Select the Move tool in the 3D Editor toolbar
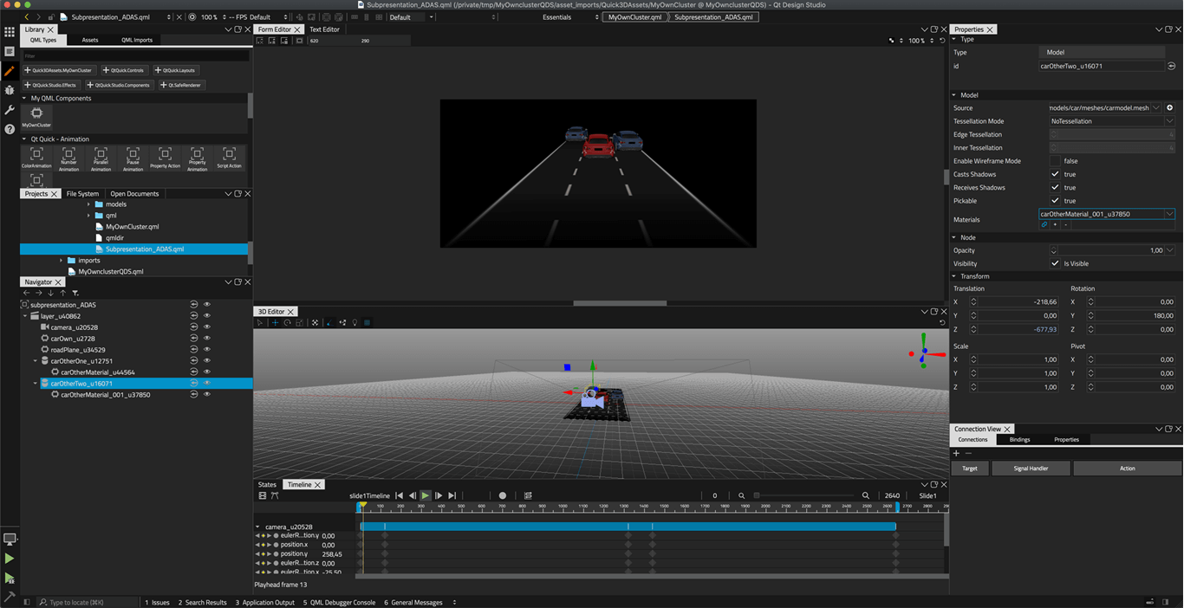Viewport: 1184px width, 608px height. [x=275, y=322]
